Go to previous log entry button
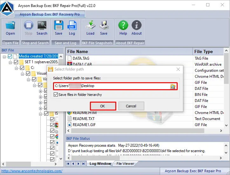 (x=73, y=164)
